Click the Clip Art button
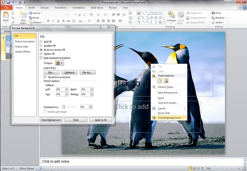247x171 pixels. 87,73
